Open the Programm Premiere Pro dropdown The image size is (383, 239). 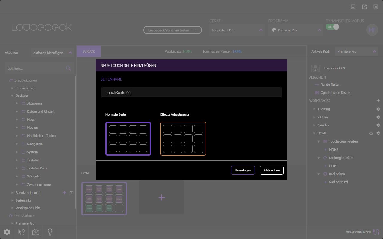point(295,30)
